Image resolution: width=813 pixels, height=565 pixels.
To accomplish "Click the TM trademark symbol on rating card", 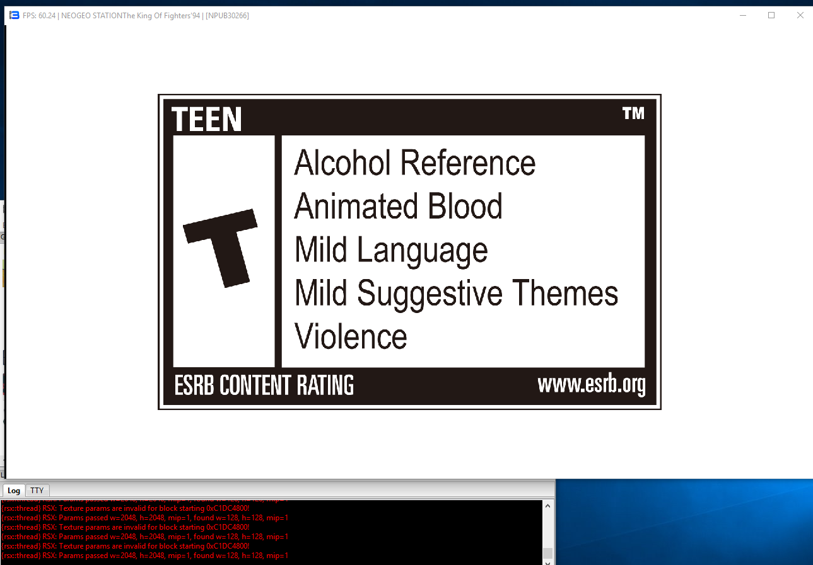I will click(x=633, y=113).
